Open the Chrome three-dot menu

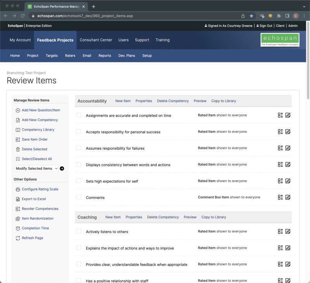(x=304, y=16)
